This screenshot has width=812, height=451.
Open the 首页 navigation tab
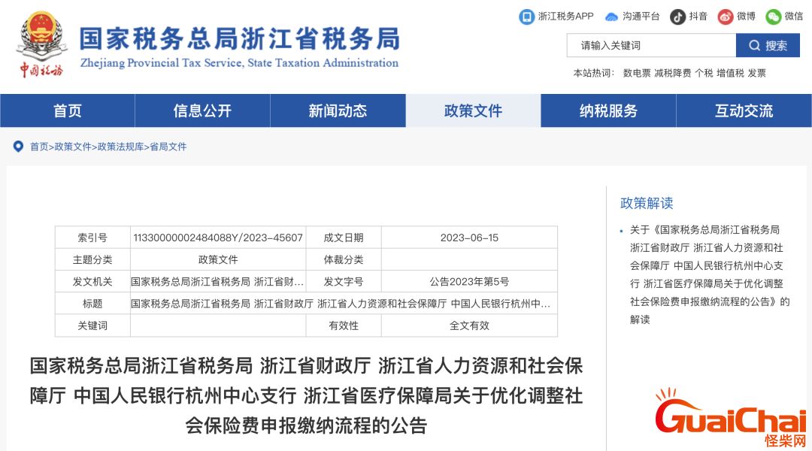tap(68, 111)
